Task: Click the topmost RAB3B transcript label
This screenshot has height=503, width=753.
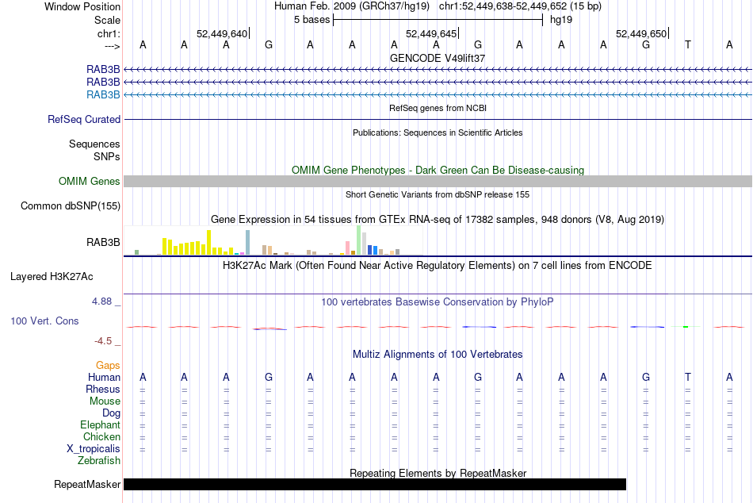Action: [x=103, y=70]
